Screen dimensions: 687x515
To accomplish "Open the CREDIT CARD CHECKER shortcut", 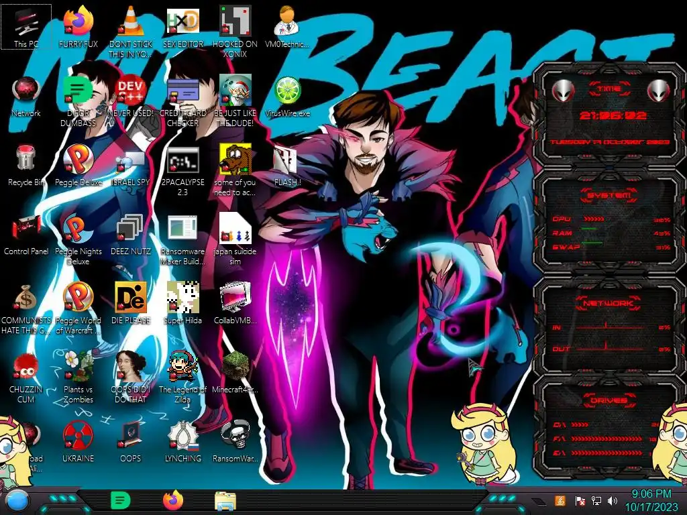I will 183,101.
